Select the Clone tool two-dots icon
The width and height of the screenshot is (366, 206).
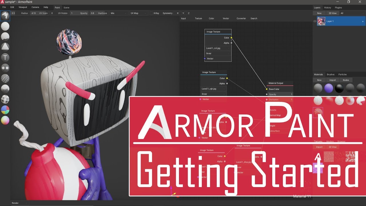[x=5, y=68]
